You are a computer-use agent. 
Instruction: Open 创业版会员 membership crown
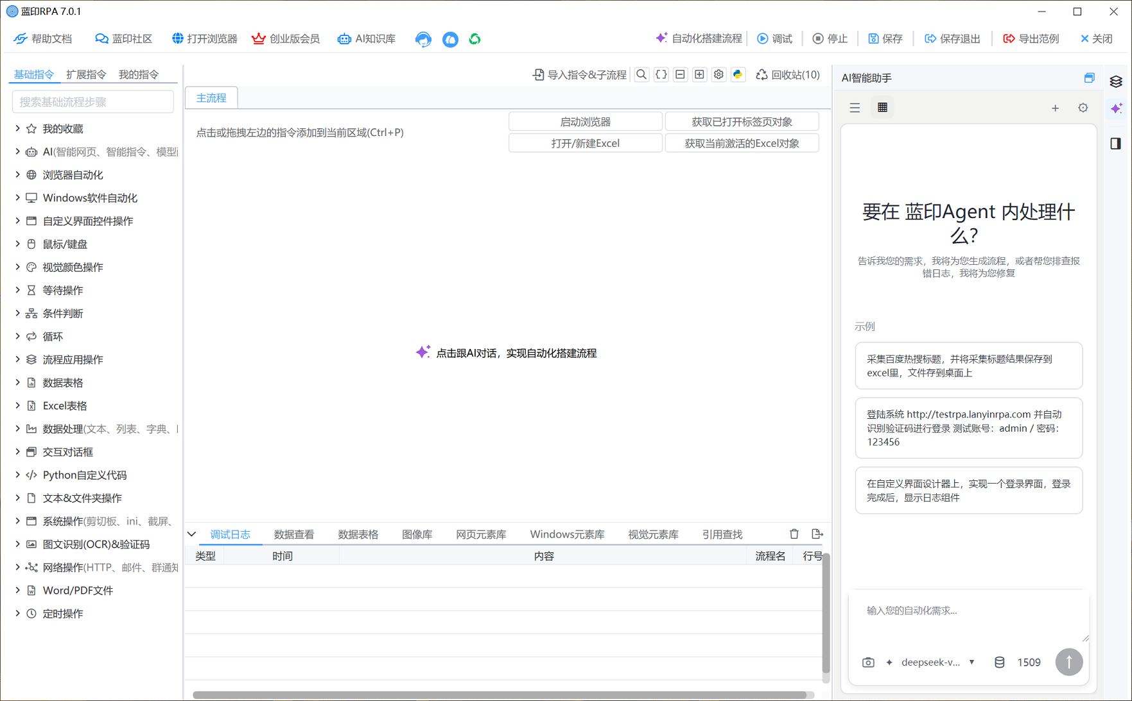[x=286, y=39]
